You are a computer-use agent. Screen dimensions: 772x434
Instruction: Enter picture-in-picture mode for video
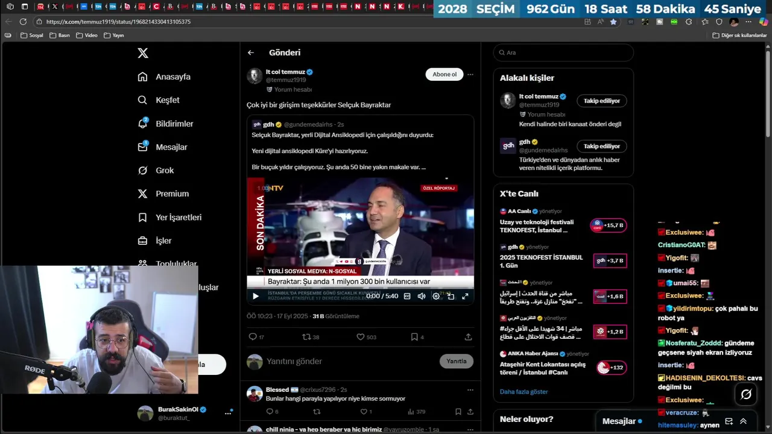coord(451,296)
